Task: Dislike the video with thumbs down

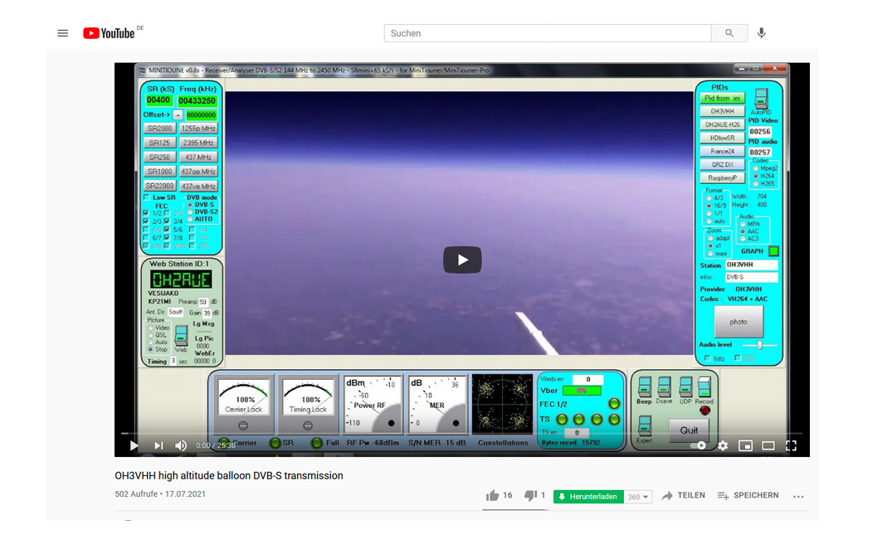Action: pos(530,496)
